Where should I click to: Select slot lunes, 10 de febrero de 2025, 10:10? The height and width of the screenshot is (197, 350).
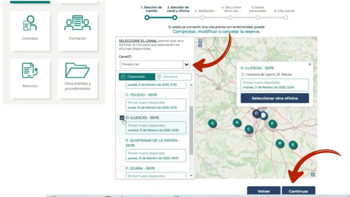156,105
